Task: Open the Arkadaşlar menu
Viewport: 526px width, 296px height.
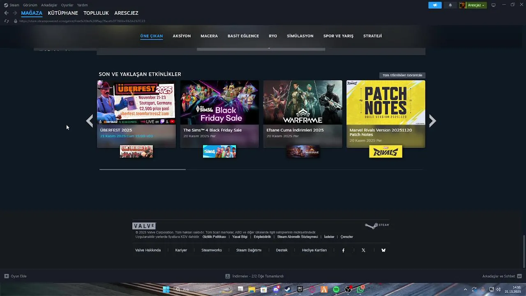Action: pyautogui.click(x=49, y=5)
